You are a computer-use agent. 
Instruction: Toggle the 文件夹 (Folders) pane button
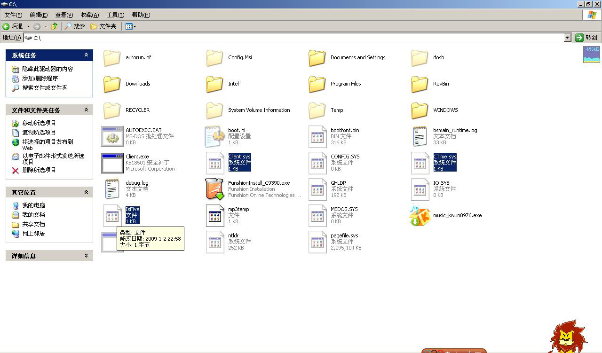click(x=103, y=26)
